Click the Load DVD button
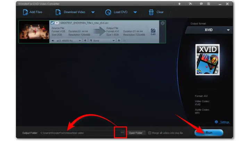243x141 pixels. [116, 12]
